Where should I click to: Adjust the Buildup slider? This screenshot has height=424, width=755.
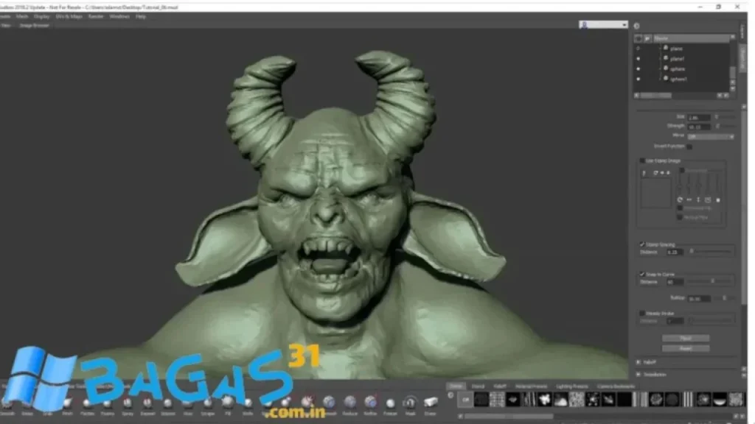[724, 298]
